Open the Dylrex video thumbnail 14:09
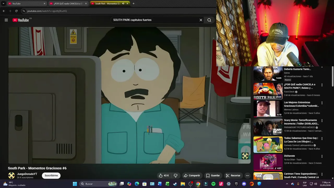Image resolution: width=334 pixels, height=188 pixels. tap(268, 73)
